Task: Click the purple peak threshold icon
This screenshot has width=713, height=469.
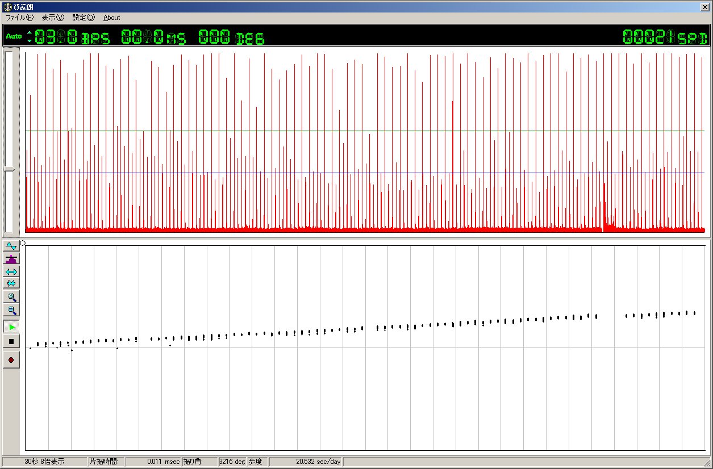Action: tap(11, 259)
